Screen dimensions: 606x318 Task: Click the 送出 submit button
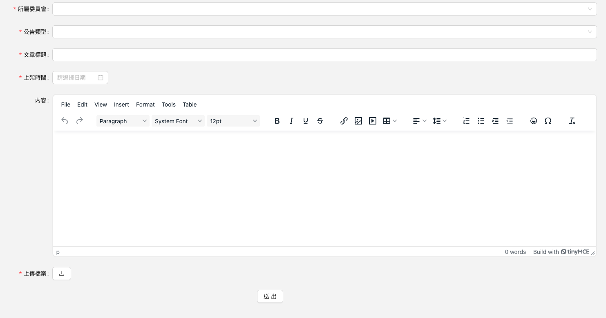coord(270,296)
